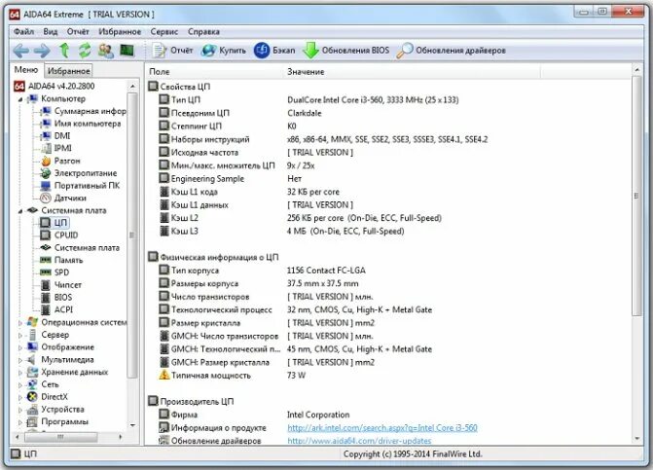Click the Купить globe button

pyautogui.click(x=223, y=51)
